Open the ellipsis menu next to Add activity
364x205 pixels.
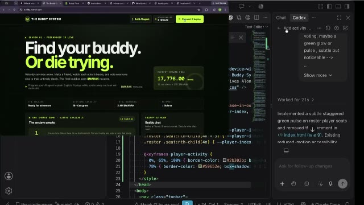pos(319,28)
